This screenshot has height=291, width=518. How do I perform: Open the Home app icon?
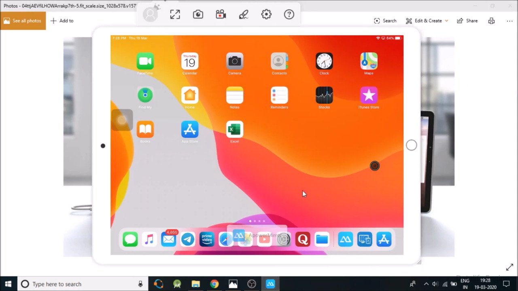190,95
